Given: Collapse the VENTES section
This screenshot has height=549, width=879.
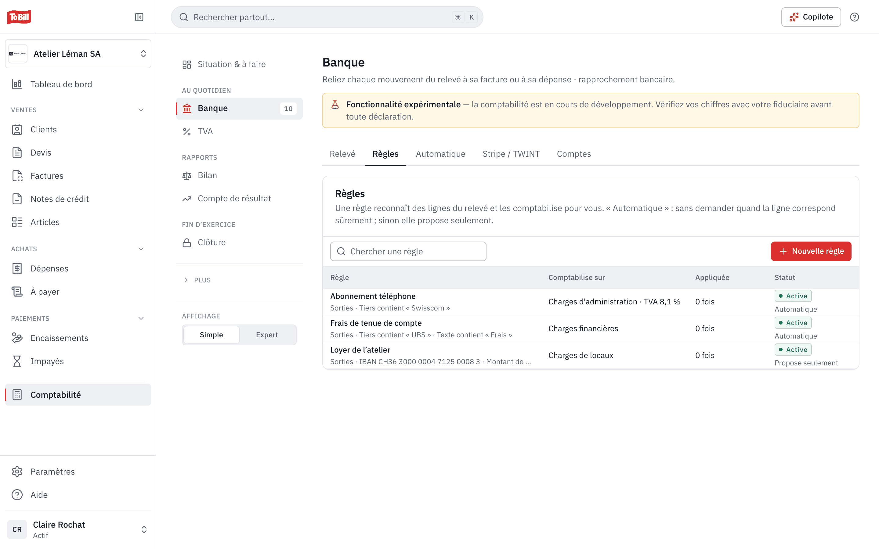Looking at the screenshot, I should [141, 110].
